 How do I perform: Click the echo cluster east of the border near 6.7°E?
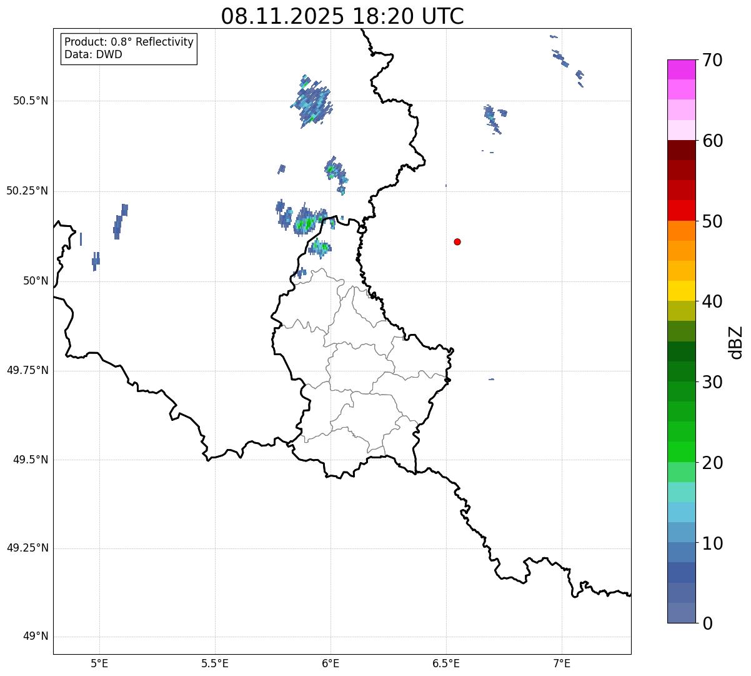point(494,118)
